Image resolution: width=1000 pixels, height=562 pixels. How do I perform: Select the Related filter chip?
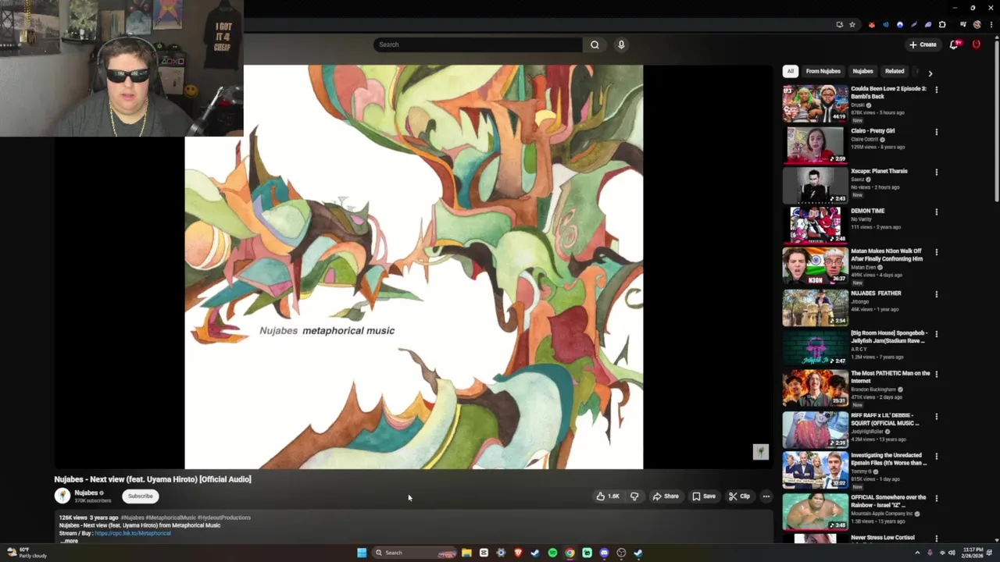click(895, 71)
